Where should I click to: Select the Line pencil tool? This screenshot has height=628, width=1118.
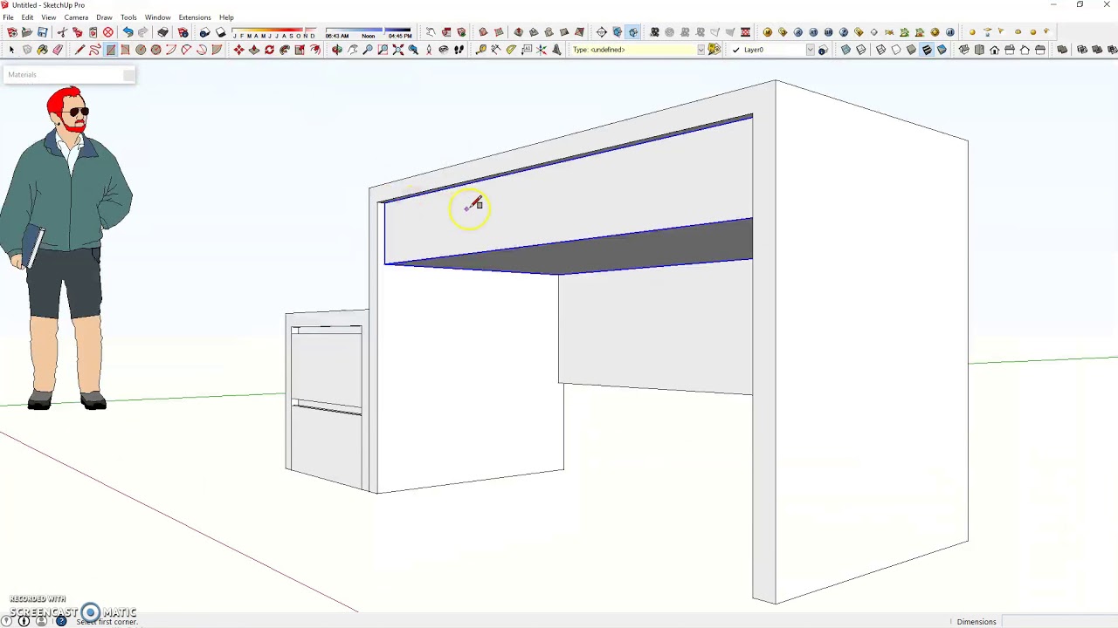pos(79,50)
